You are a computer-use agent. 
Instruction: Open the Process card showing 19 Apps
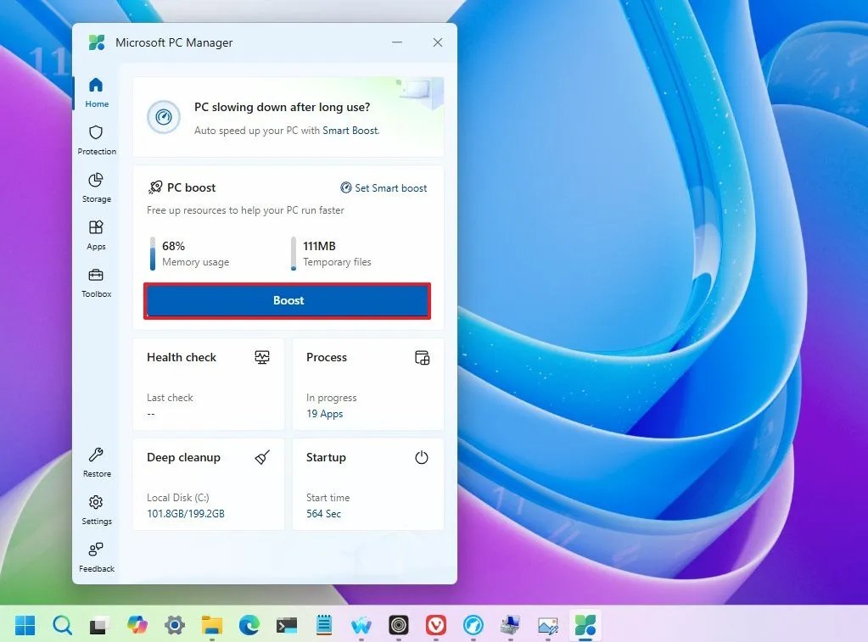367,383
